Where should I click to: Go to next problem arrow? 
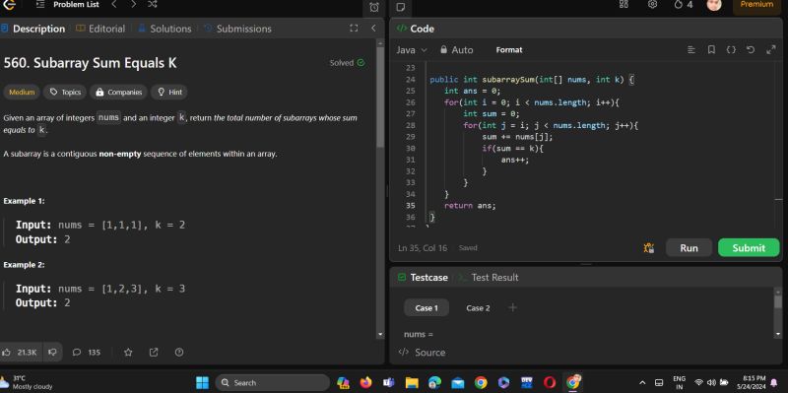pos(133,5)
